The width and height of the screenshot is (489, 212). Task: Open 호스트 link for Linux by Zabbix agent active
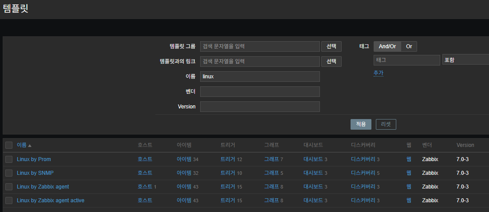click(x=145, y=200)
